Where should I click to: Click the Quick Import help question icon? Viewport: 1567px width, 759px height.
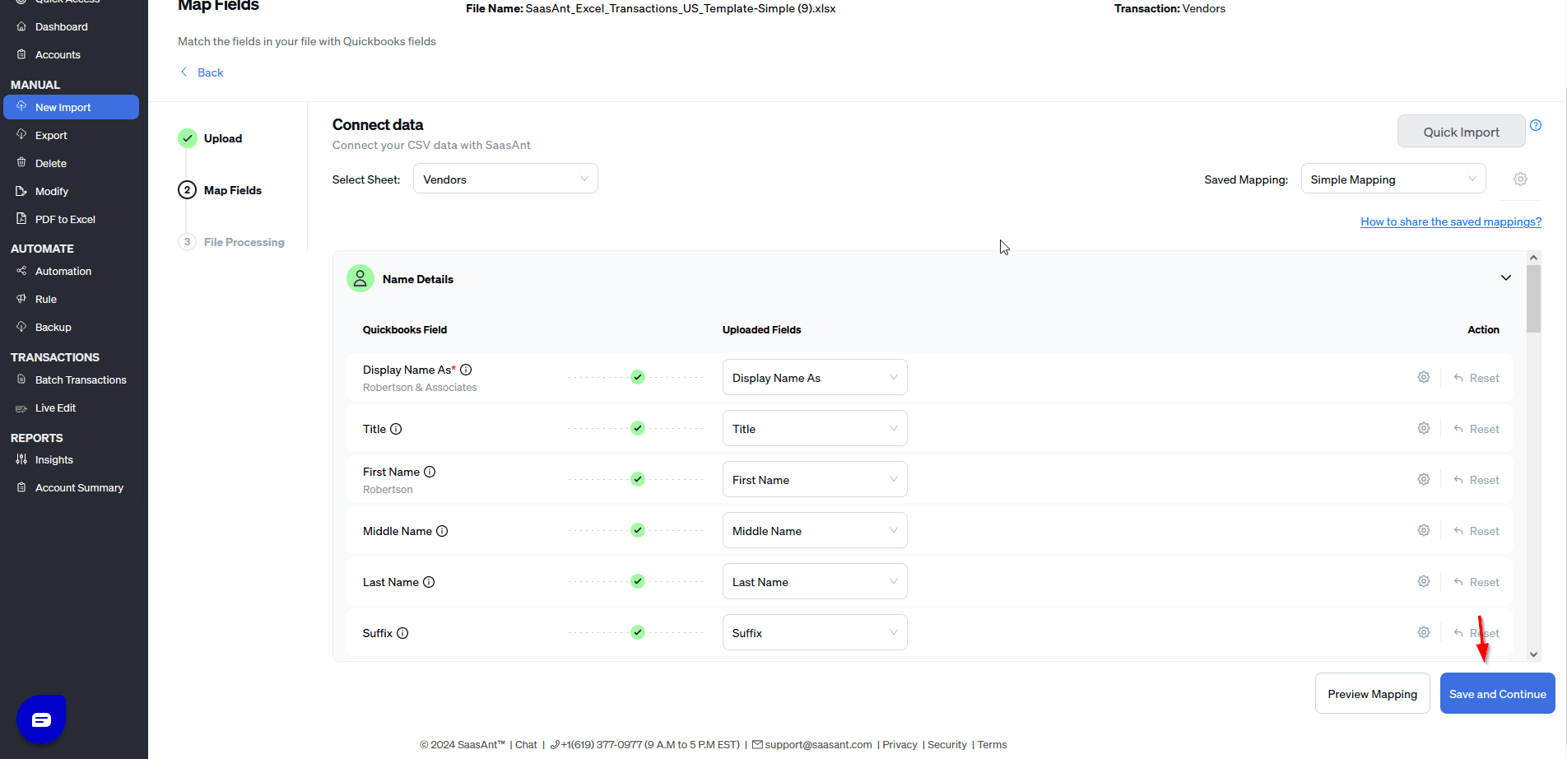click(x=1536, y=125)
